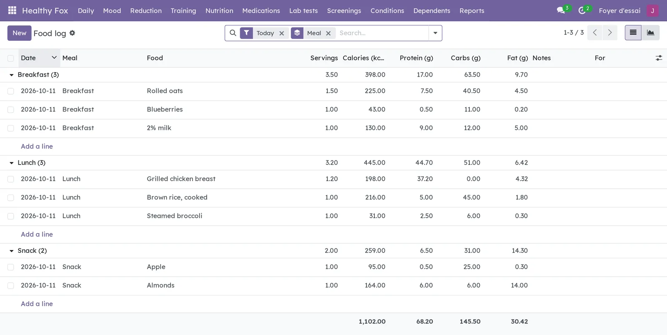Open the Reports menu
Image resolution: width=667 pixels, height=335 pixels.
coord(472,10)
